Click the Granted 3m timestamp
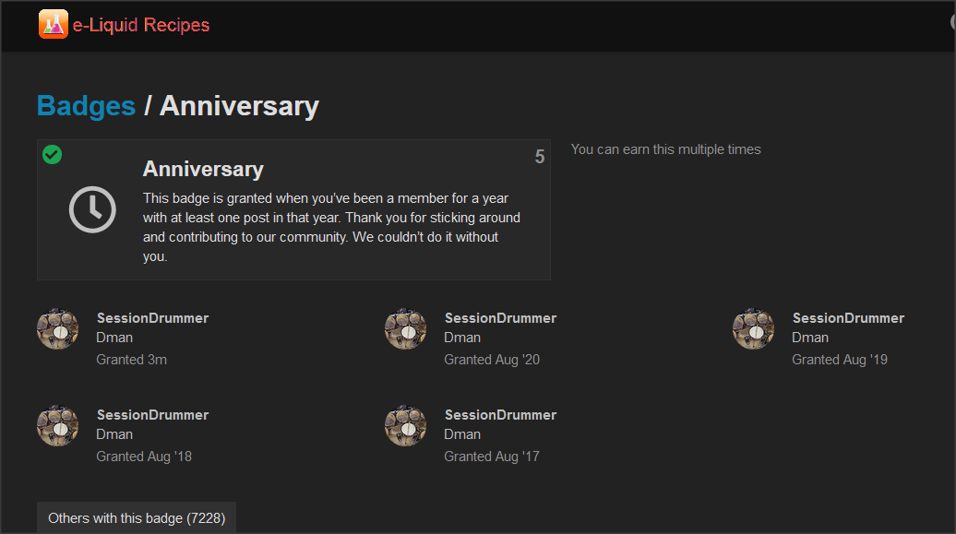This screenshot has height=534, width=956. [x=132, y=360]
